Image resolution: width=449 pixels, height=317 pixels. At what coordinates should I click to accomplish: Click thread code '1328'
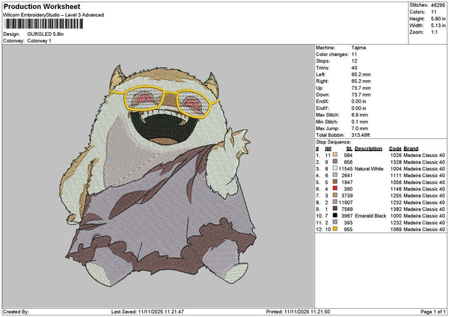(396, 162)
